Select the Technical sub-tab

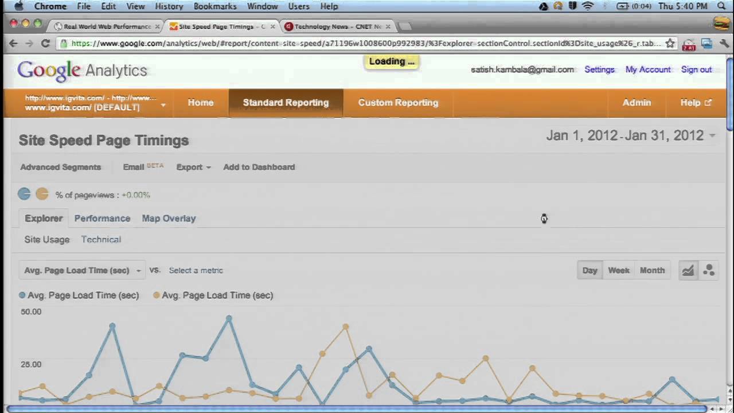[x=101, y=240]
